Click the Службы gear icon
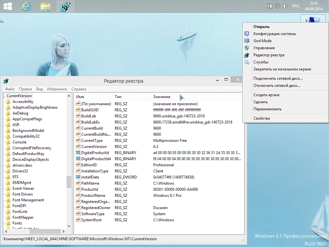The width and height of the screenshot is (329, 247). coord(247,62)
